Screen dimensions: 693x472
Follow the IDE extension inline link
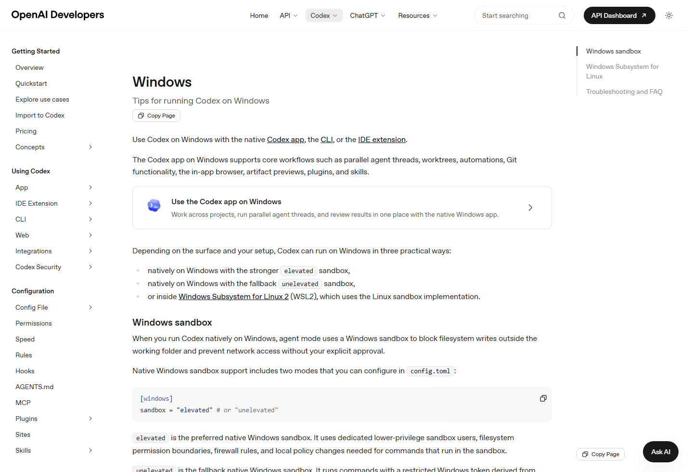point(382,140)
